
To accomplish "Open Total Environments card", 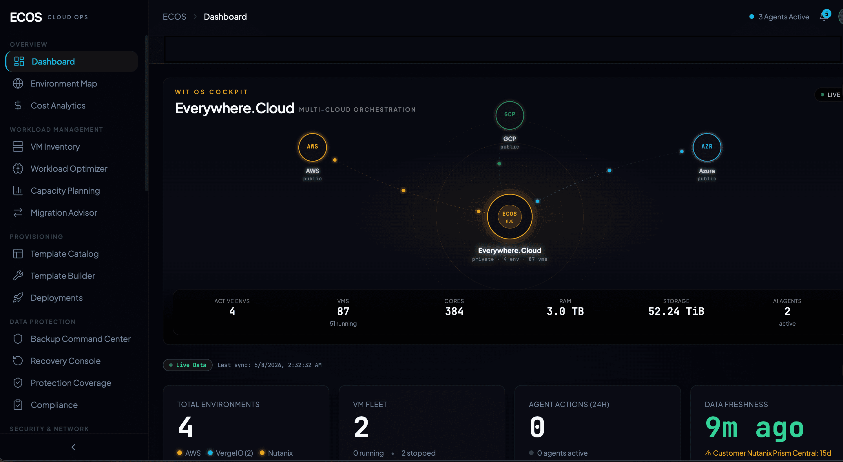I will pos(246,423).
